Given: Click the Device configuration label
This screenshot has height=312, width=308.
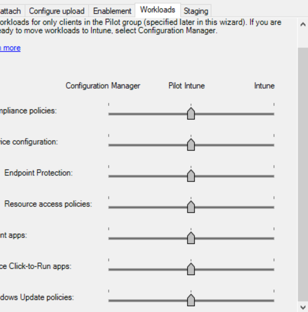Looking at the screenshot, I should point(29,141).
